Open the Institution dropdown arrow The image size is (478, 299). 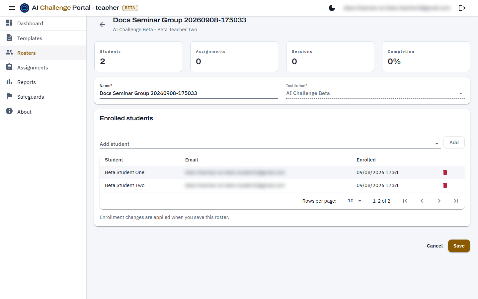(461, 93)
